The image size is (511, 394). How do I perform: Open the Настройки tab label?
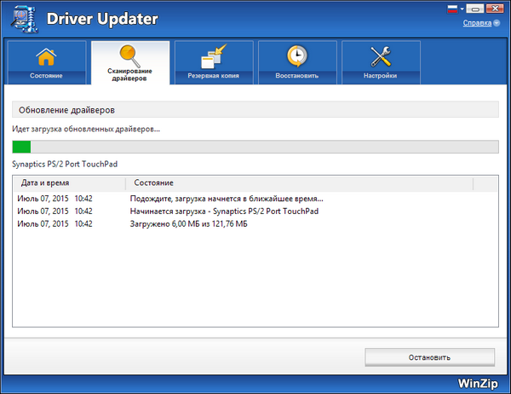pyautogui.click(x=381, y=76)
